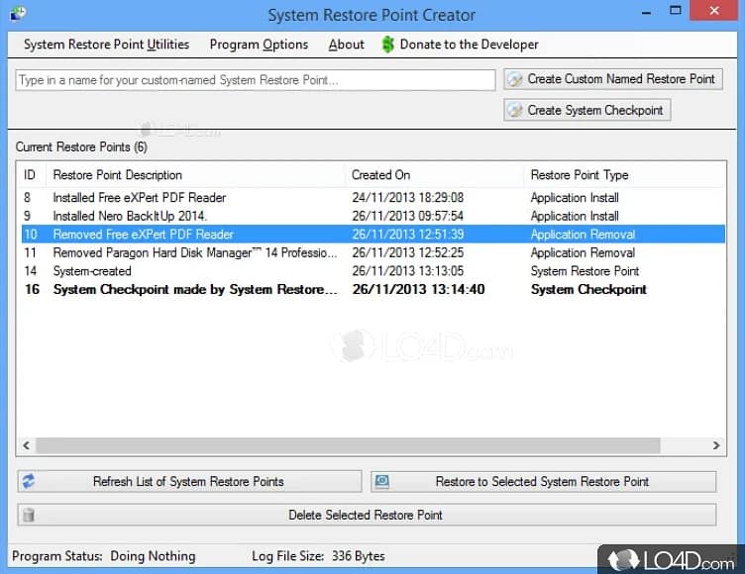The image size is (745, 574).
Task: Select row Installed Nero BackItUp 2014.
Action: [372, 216]
